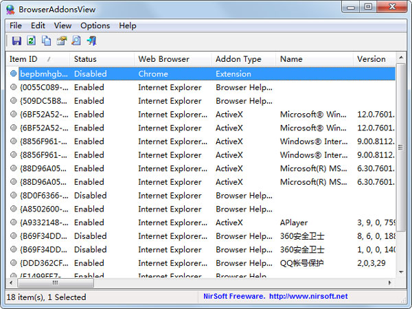Click the row icon of {0055C089 item

click(x=14, y=87)
